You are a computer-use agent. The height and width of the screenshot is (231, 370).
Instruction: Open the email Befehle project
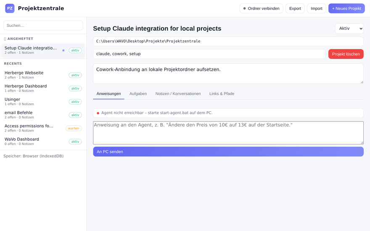(43, 115)
